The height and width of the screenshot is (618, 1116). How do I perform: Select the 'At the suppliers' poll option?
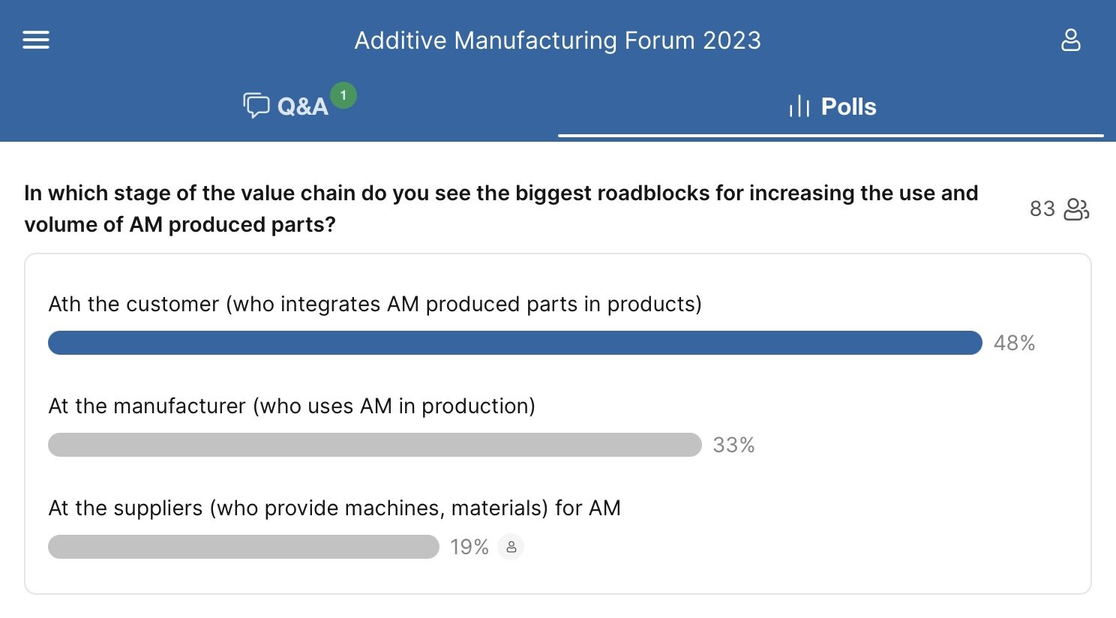coord(334,508)
